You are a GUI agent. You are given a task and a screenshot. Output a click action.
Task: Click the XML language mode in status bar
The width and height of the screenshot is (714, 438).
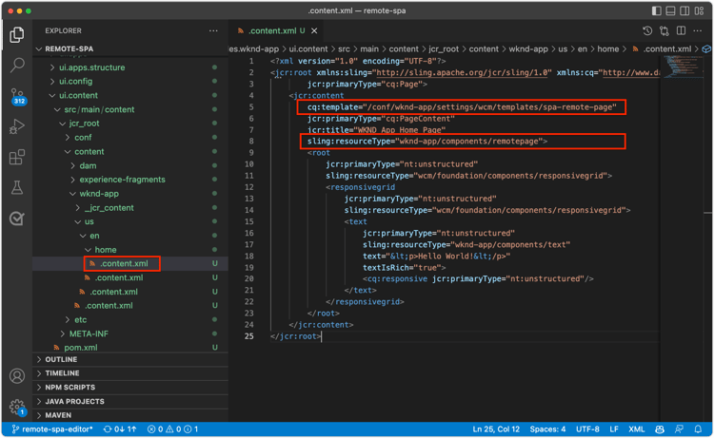coord(637,429)
